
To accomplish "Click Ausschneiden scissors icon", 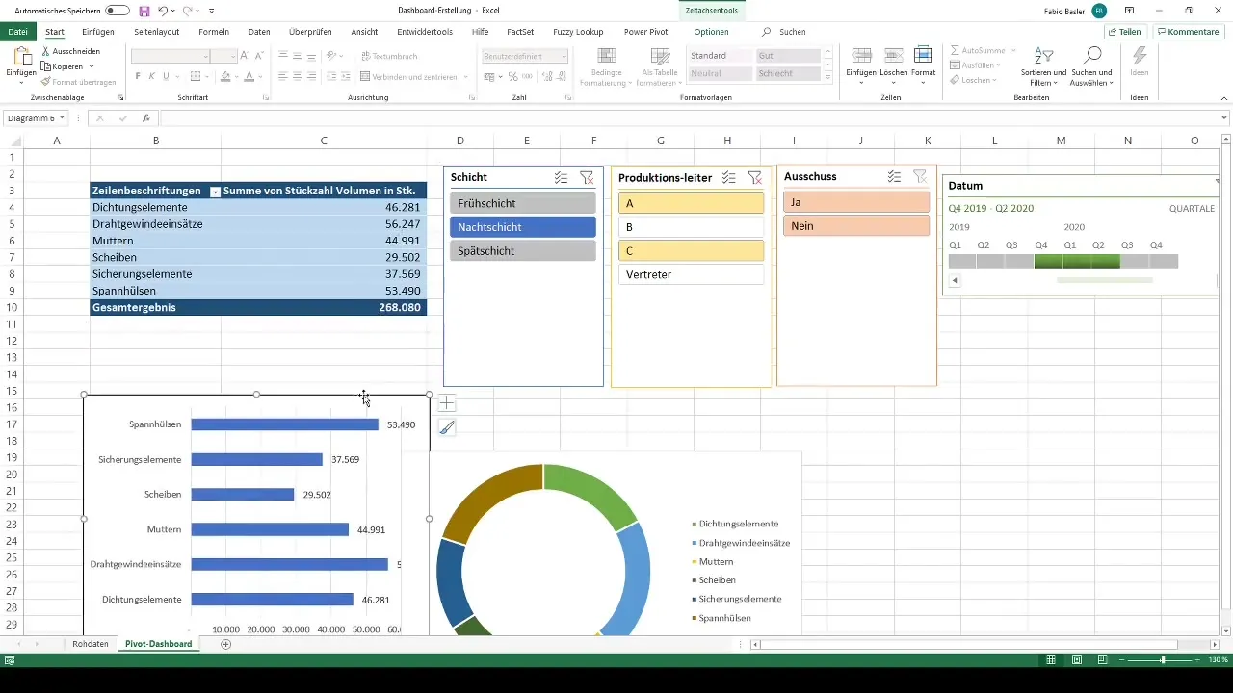I will (x=47, y=51).
